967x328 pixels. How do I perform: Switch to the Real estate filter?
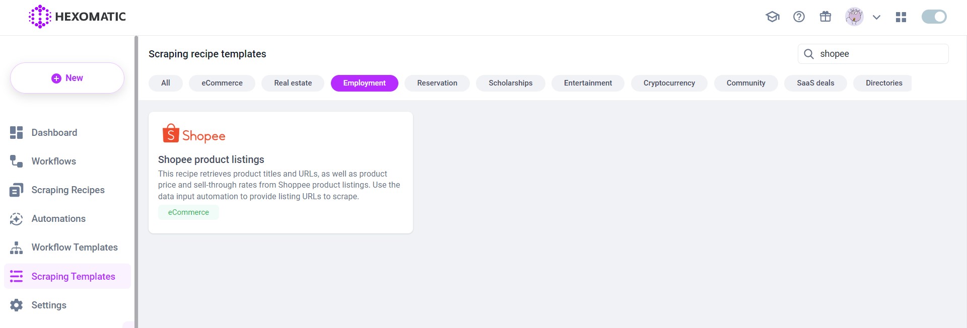293,83
